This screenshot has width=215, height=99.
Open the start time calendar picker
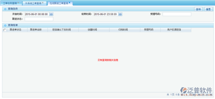(x=51, y=14)
